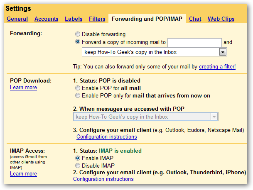Select Enable POP for all mail
The height and width of the screenshot is (190, 253).
click(78, 88)
